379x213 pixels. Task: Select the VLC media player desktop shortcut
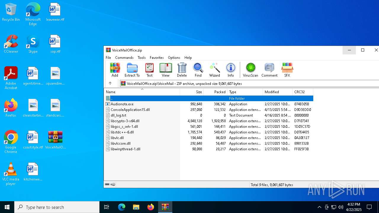click(x=11, y=174)
